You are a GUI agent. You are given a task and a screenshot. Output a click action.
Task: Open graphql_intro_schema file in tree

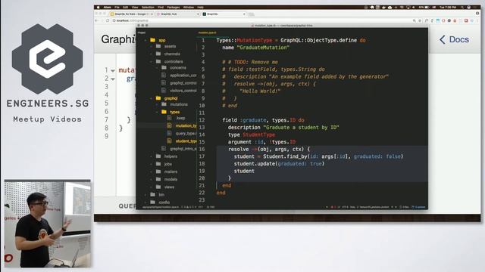(x=183, y=149)
